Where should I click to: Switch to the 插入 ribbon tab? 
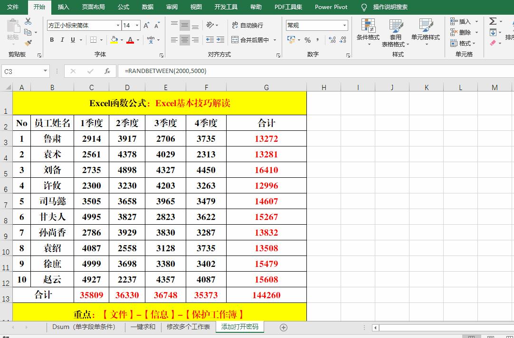point(64,7)
